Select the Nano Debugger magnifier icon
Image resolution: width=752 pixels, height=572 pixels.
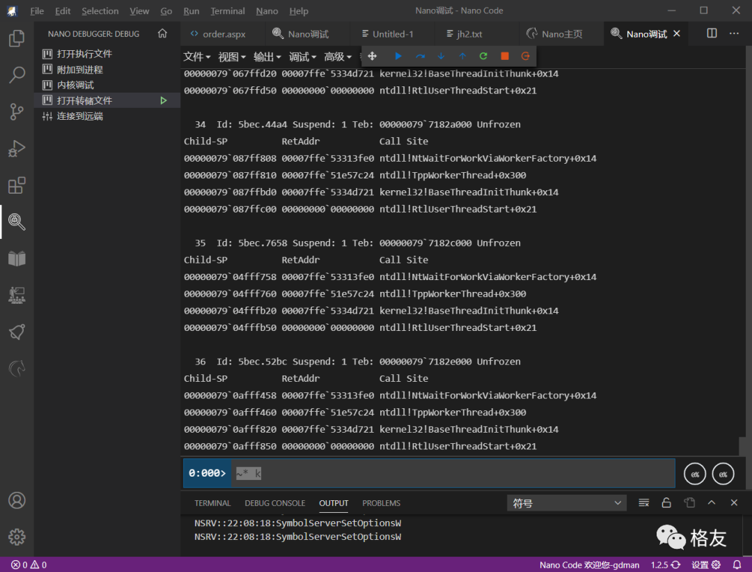[17, 222]
